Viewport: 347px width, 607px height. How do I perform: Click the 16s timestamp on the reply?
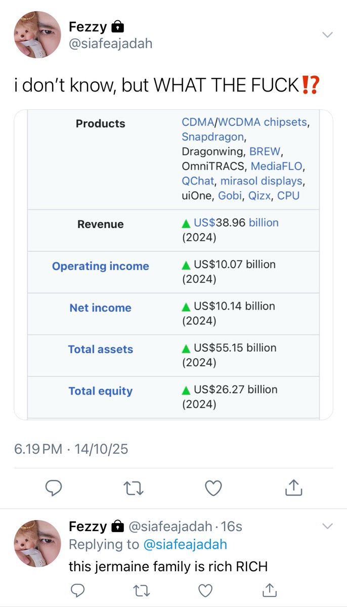coord(232,527)
